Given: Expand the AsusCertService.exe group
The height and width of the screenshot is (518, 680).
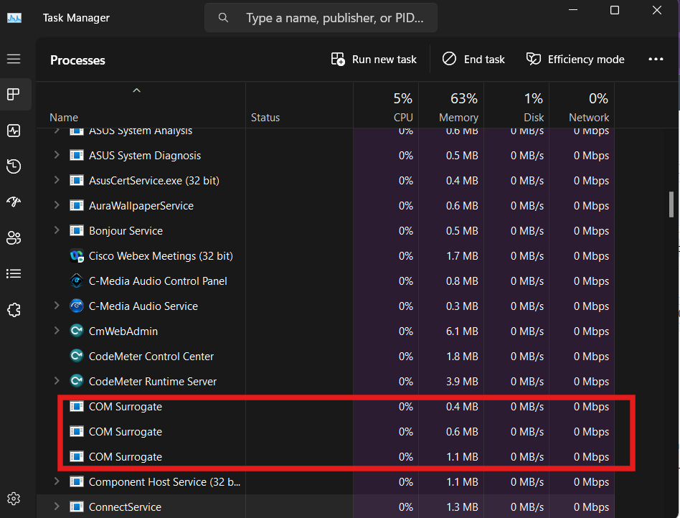Looking at the screenshot, I should pos(57,179).
